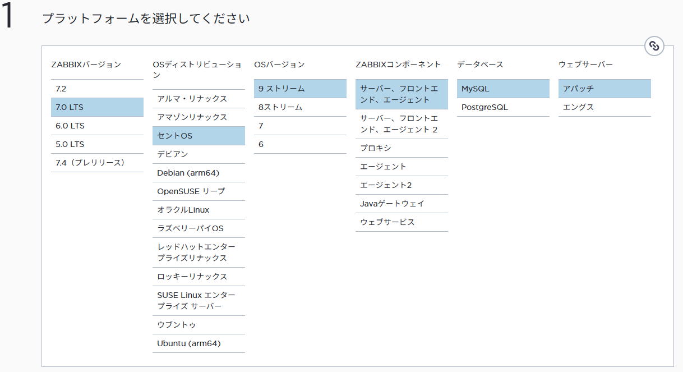
Task: Choose OS version 9 ストリーム
Action: click(x=300, y=89)
